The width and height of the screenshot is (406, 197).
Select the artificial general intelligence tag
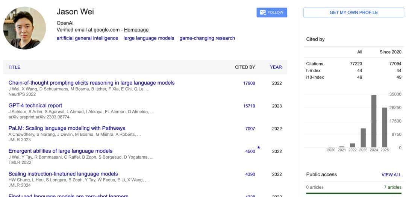coord(87,38)
